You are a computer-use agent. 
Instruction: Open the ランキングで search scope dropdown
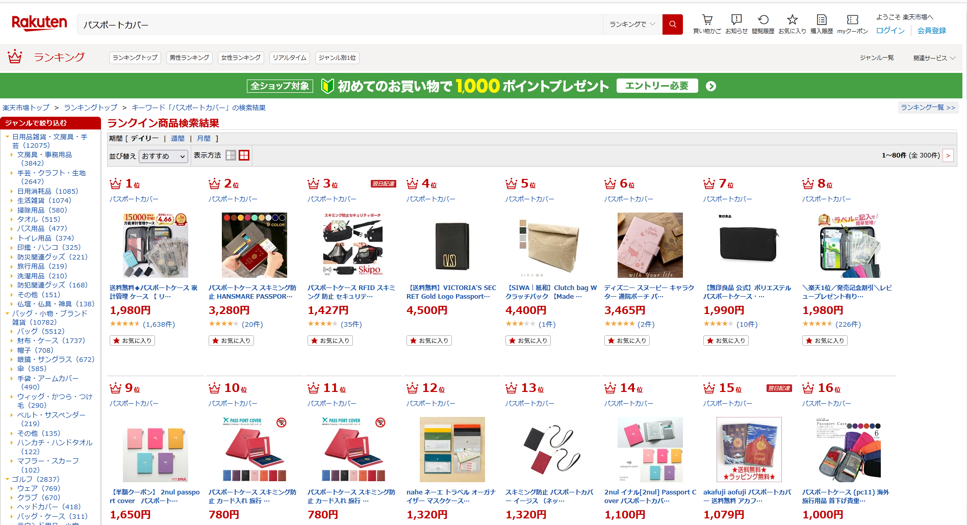pyautogui.click(x=632, y=24)
